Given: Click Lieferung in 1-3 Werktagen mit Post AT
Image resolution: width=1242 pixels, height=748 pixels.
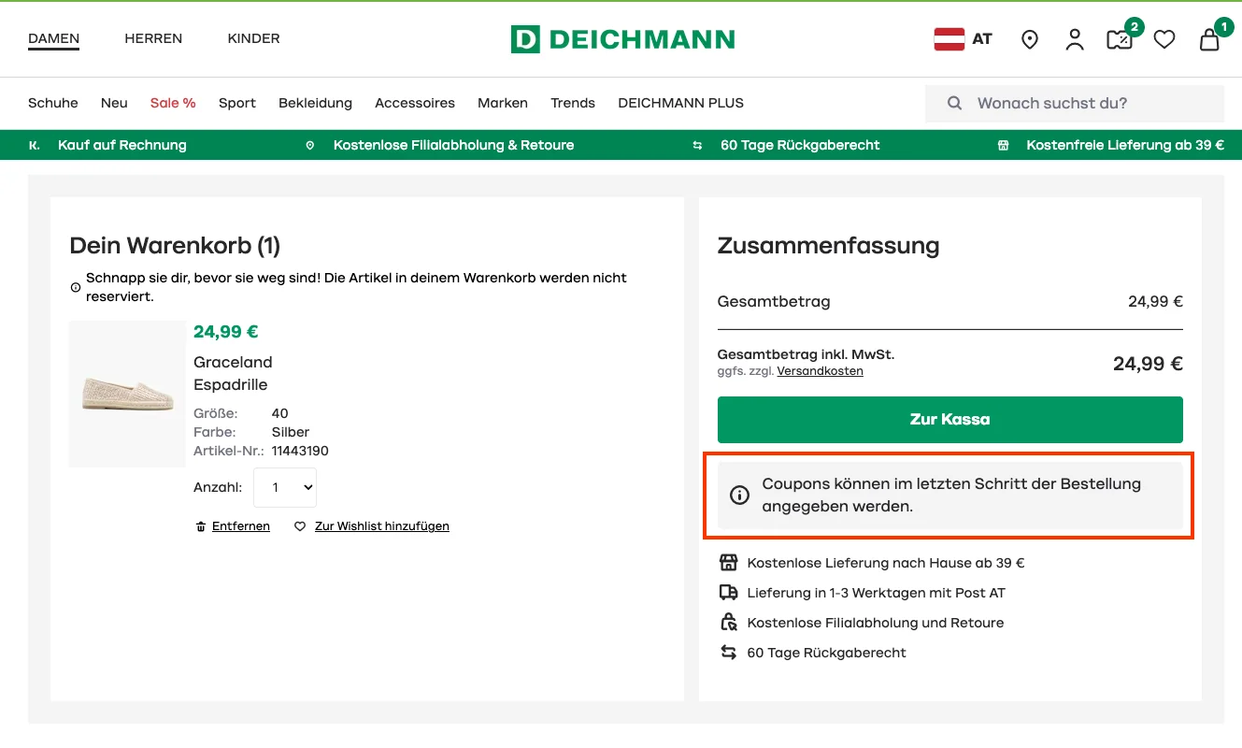Looking at the screenshot, I should click(x=877, y=593).
